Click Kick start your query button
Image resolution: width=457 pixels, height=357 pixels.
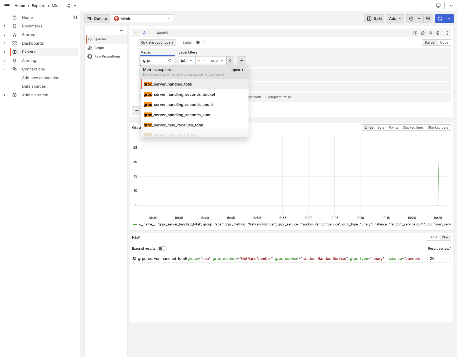[x=157, y=43]
